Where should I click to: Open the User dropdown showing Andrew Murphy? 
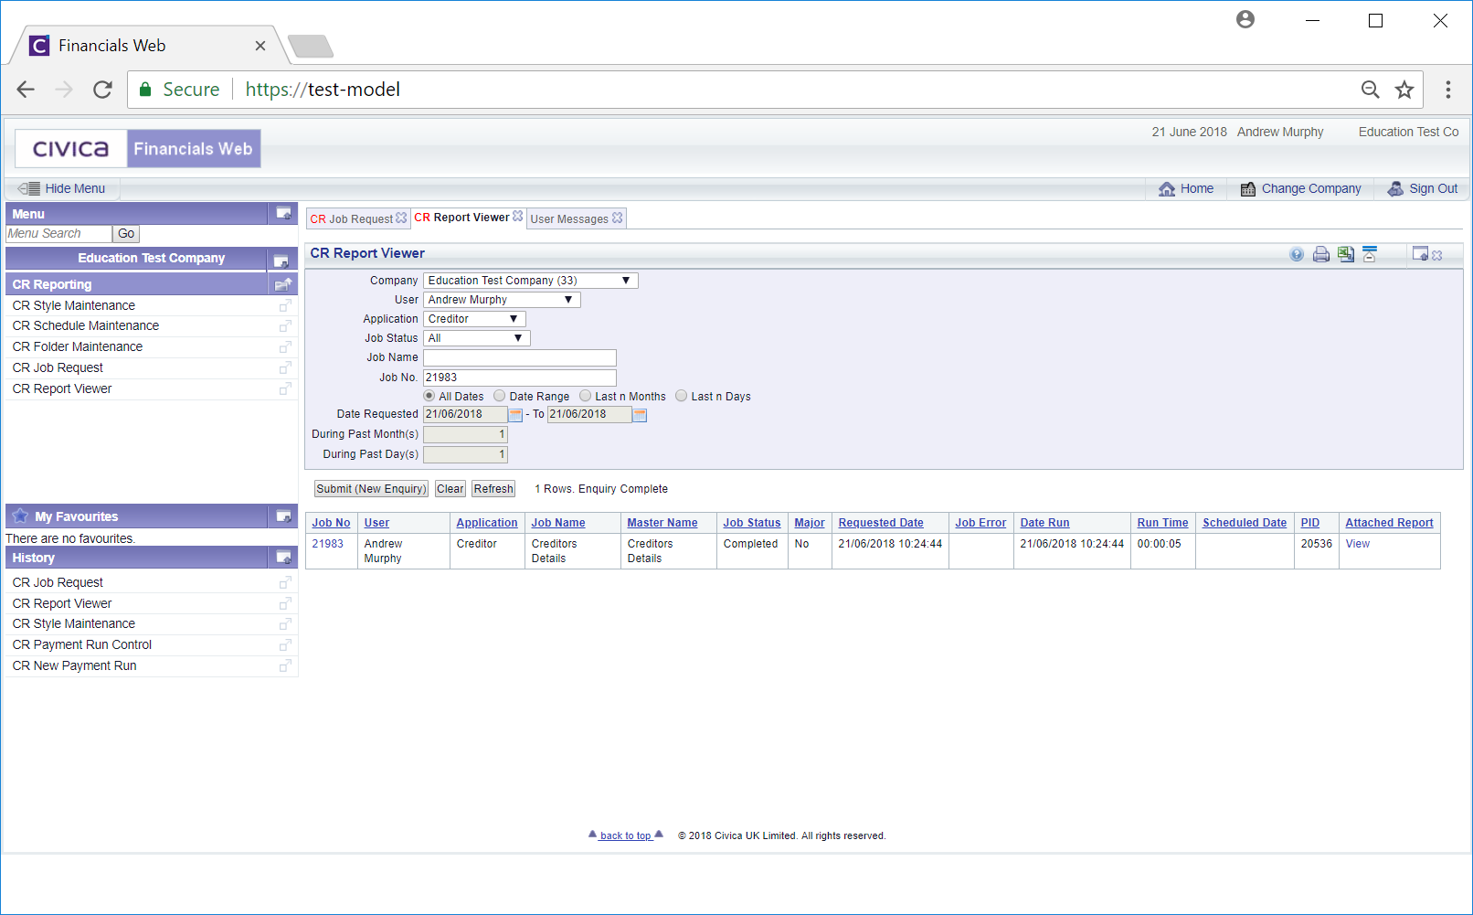click(502, 300)
